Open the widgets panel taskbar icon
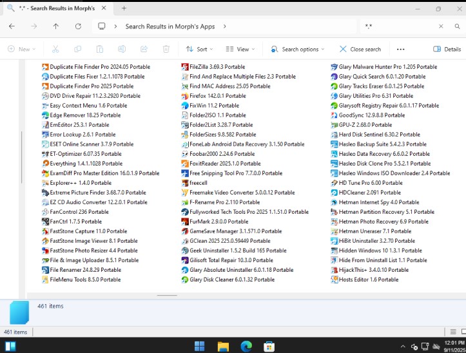The image size is (466, 353). 10,347
